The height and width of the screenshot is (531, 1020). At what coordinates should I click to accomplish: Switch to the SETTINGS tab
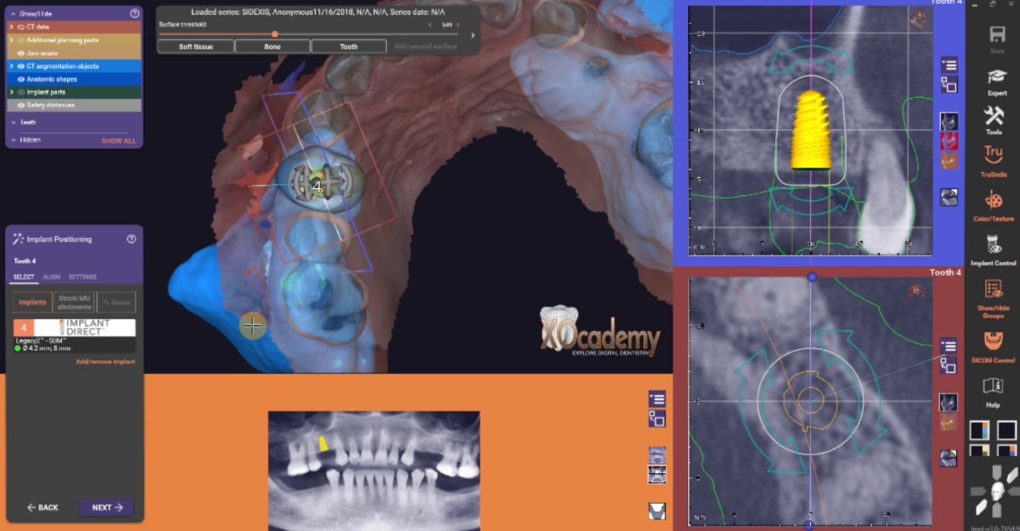click(83, 277)
